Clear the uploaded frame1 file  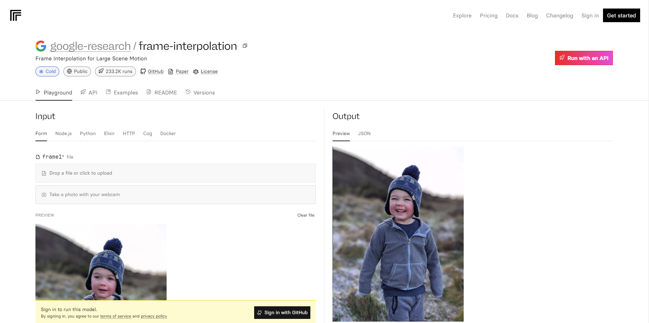(306, 215)
